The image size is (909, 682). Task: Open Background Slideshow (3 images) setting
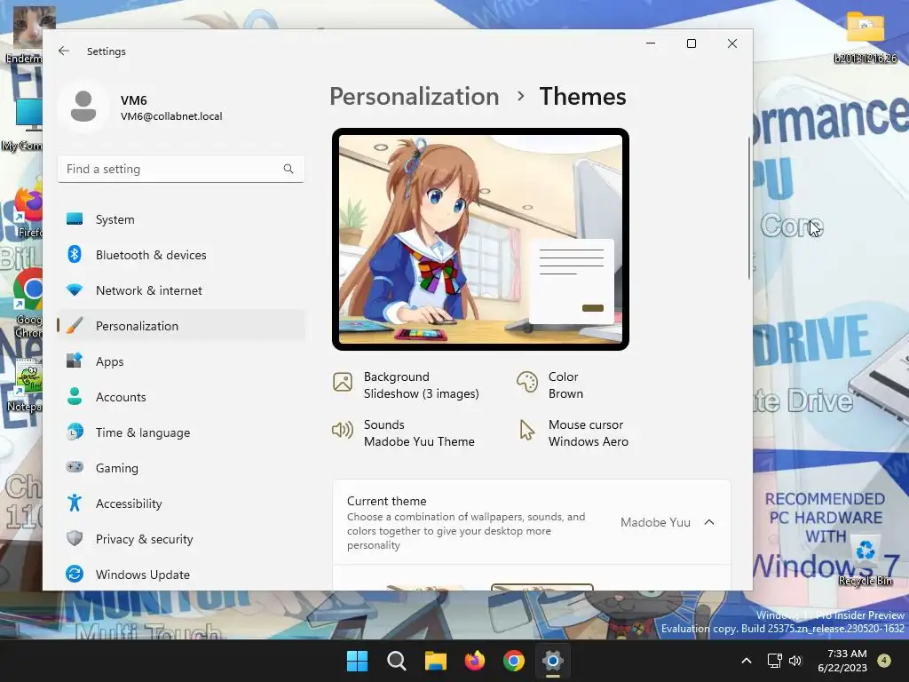[x=407, y=385]
